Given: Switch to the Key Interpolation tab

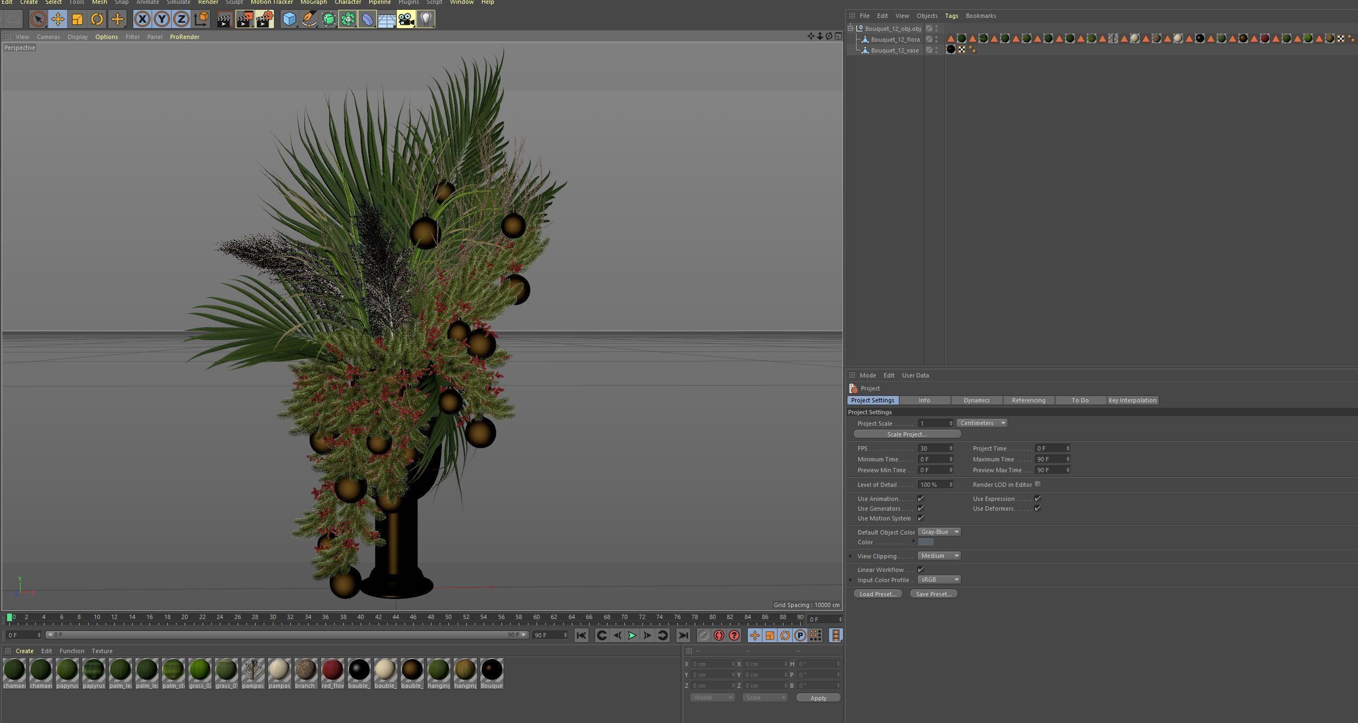Looking at the screenshot, I should pyautogui.click(x=1132, y=400).
